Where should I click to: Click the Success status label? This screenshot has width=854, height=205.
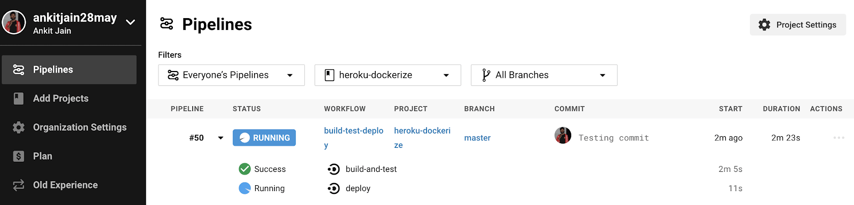[270, 169]
